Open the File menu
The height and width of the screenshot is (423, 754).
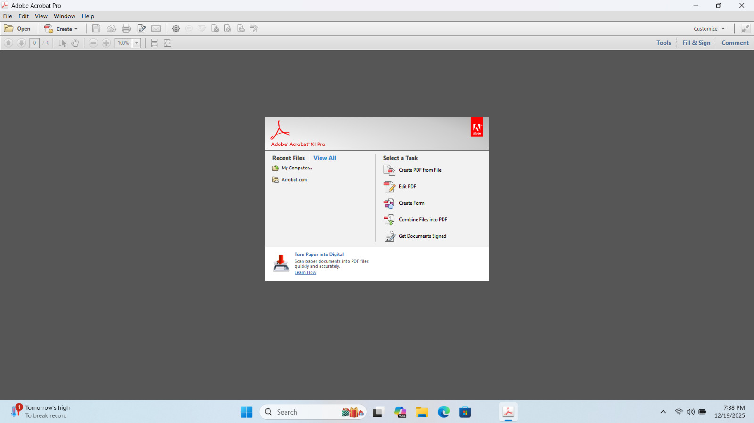(8, 16)
